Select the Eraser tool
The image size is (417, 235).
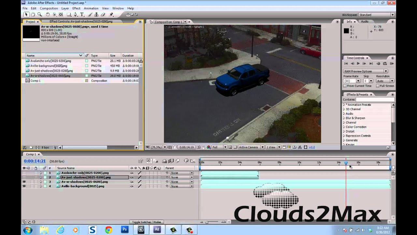pyautogui.click(x=103, y=14)
